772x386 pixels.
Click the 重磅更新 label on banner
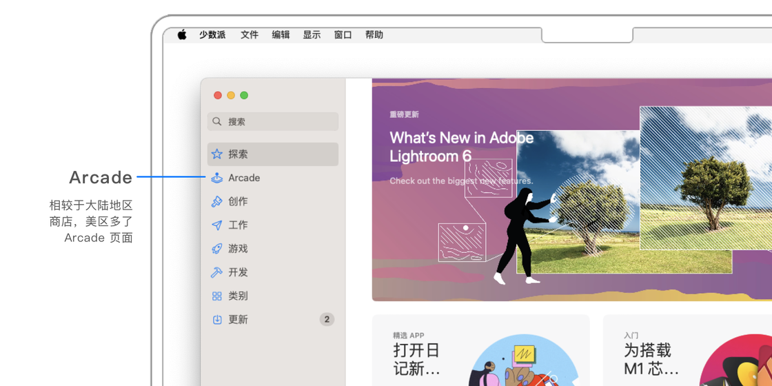(404, 114)
